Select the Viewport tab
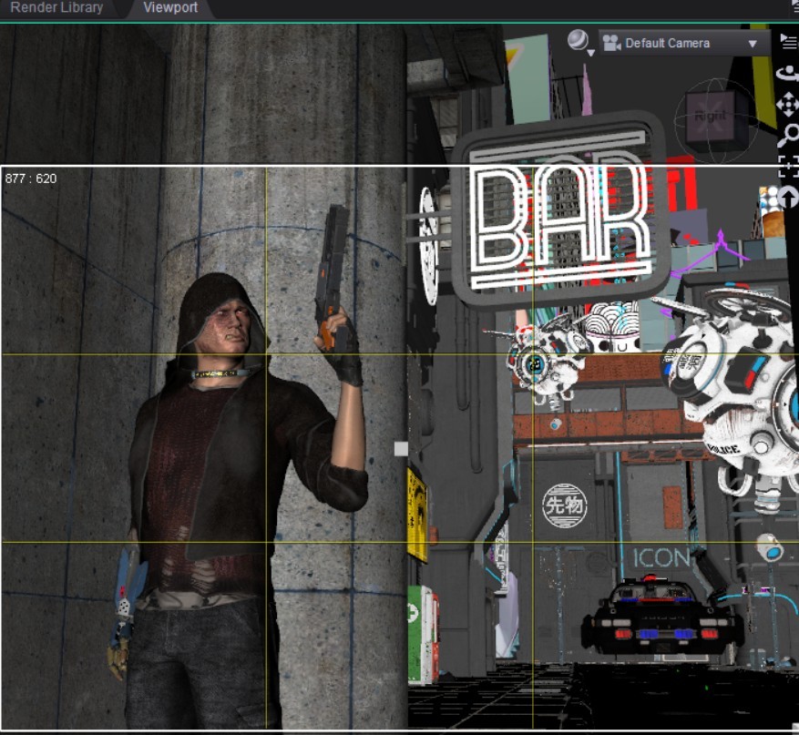The height and width of the screenshot is (735, 799). pyautogui.click(x=170, y=7)
